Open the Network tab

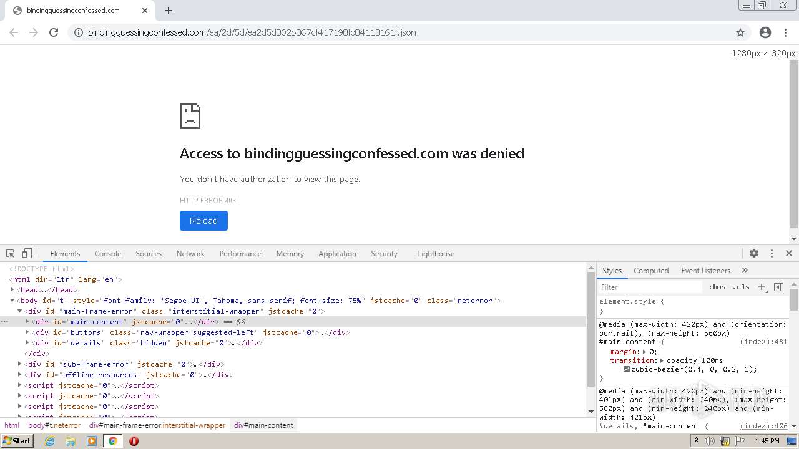click(x=190, y=254)
